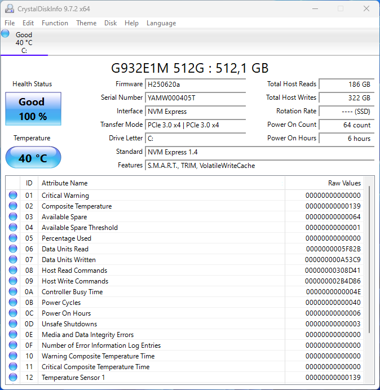Click the status orb beside Unsafe Shutdowns
The width and height of the screenshot is (380, 390).
pos(13,324)
